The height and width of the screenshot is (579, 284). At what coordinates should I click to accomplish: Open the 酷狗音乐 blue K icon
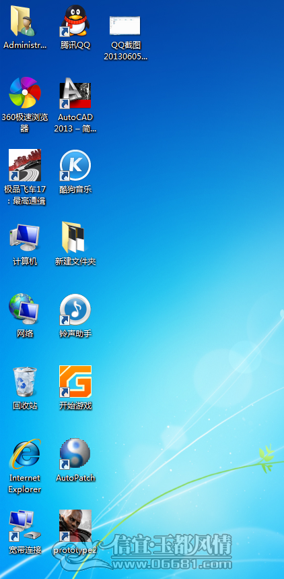tap(75, 165)
